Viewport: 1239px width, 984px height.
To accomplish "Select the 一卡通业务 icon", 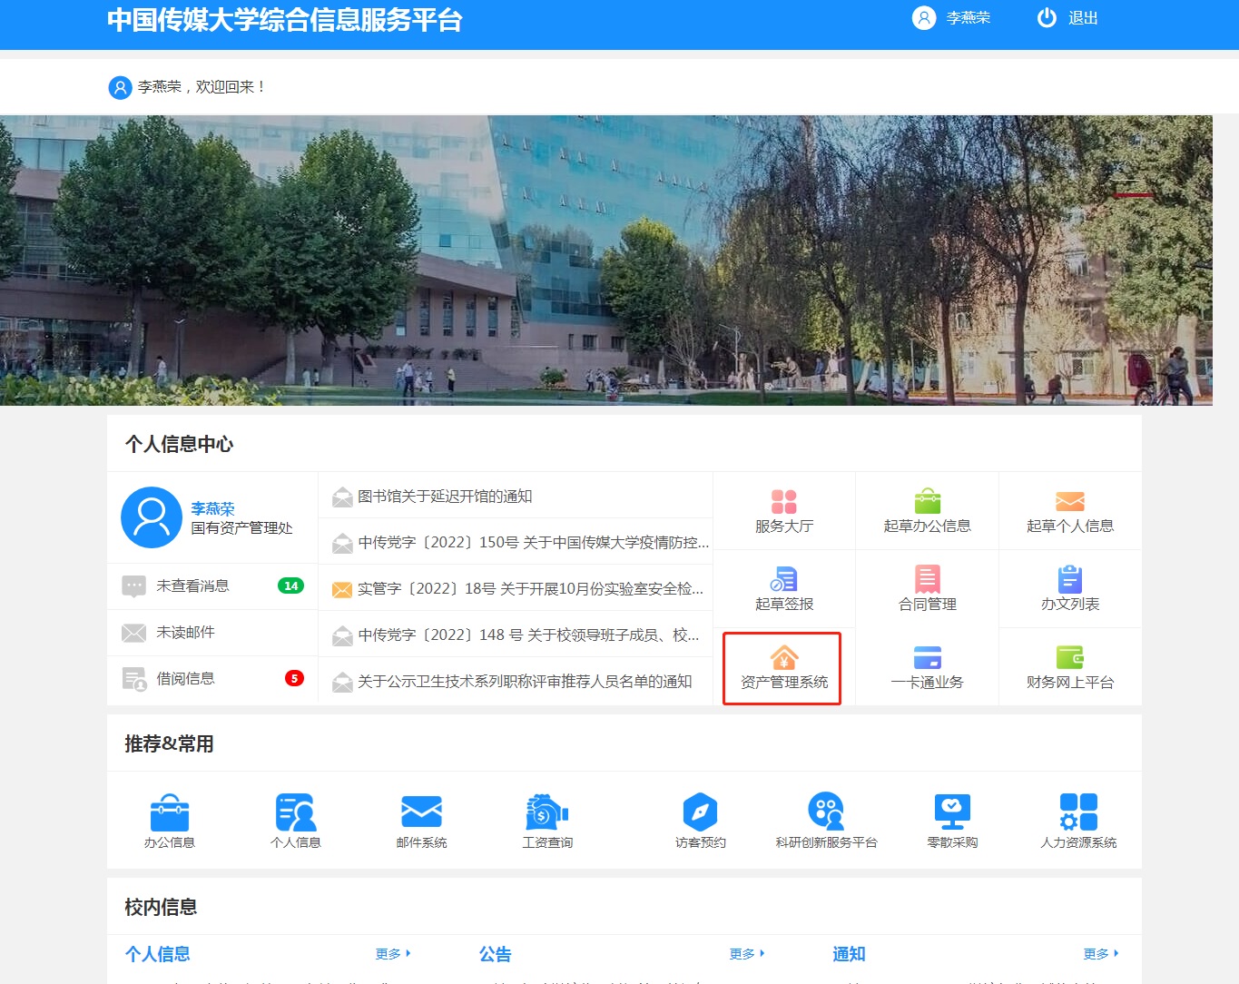I will 926,667.
